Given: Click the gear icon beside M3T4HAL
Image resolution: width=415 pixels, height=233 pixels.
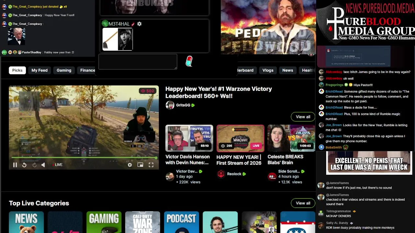Looking at the screenshot, I should click(x=139, y=24).
